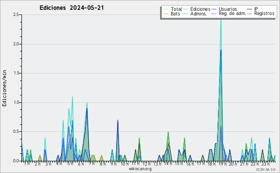Click the '18 h' x-axis label
The width and height of the screenshot is (280, 173).
pyautogui.click(x=211, y=164)
